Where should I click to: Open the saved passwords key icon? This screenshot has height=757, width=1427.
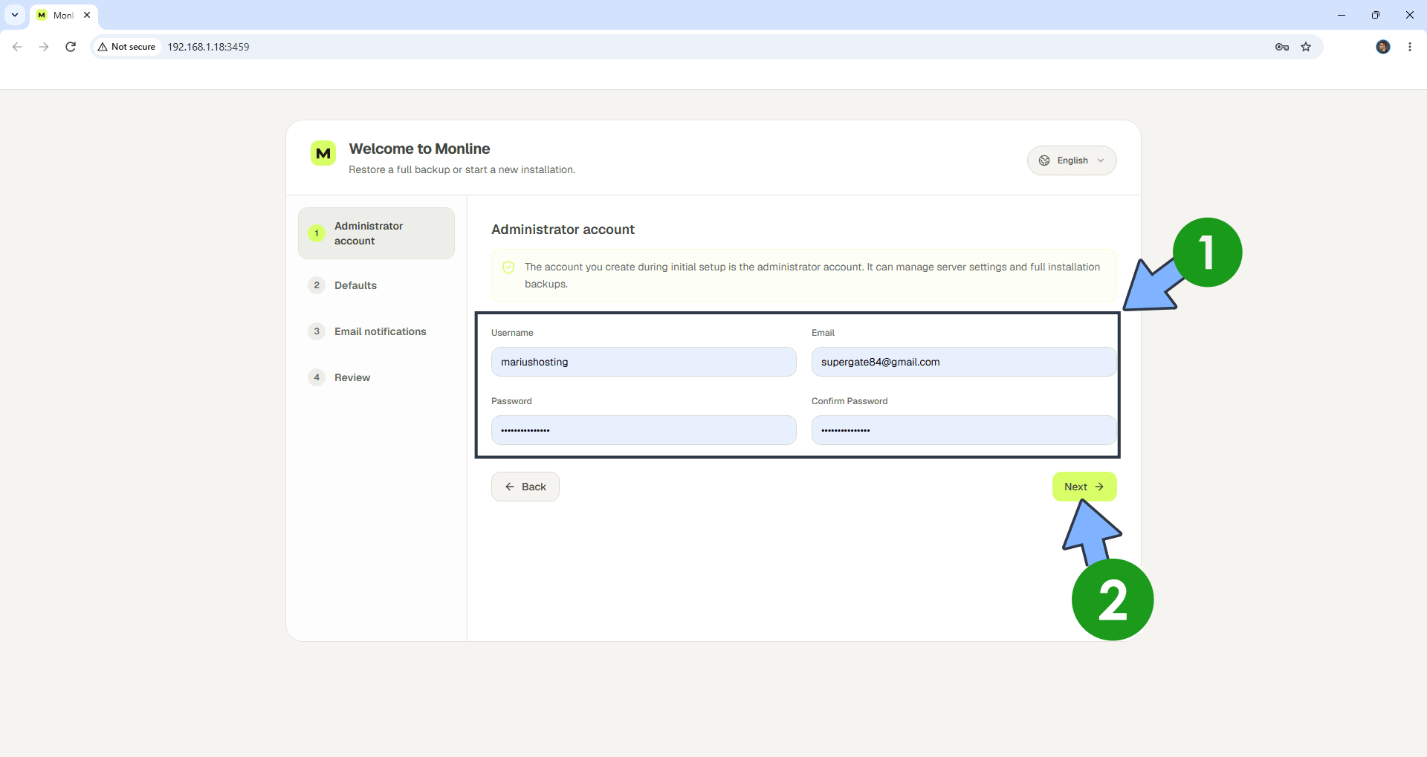point(1282,47)
